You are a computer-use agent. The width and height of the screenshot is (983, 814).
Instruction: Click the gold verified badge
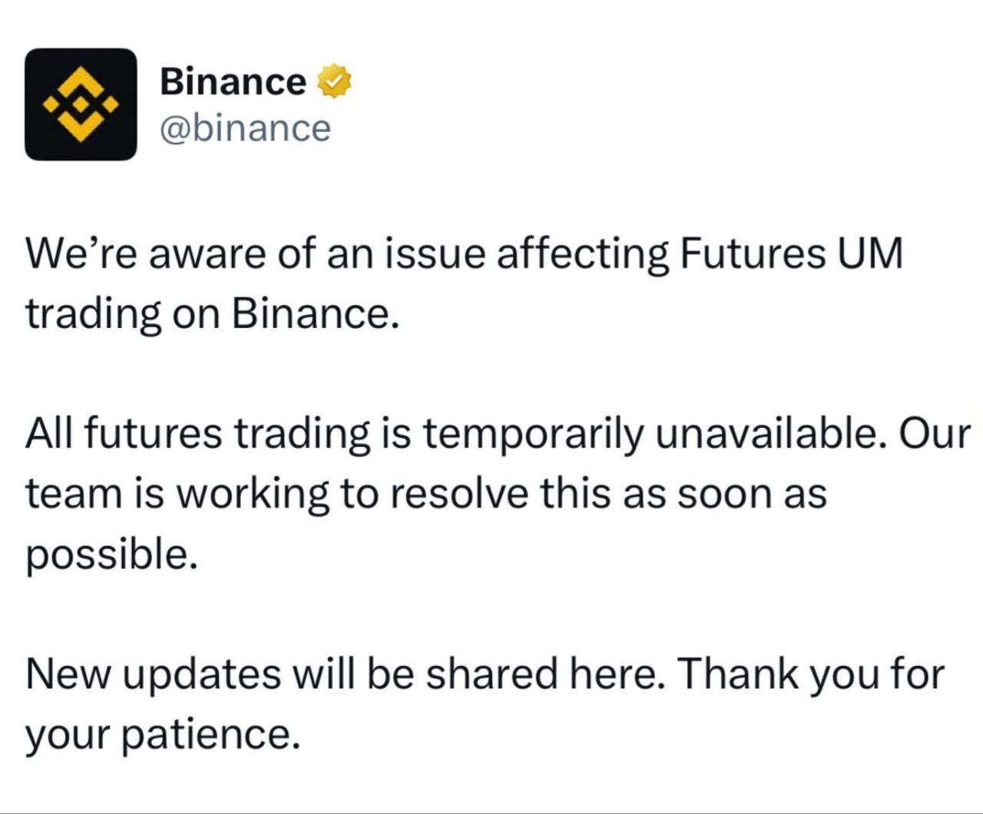click(x=333, y=81)
